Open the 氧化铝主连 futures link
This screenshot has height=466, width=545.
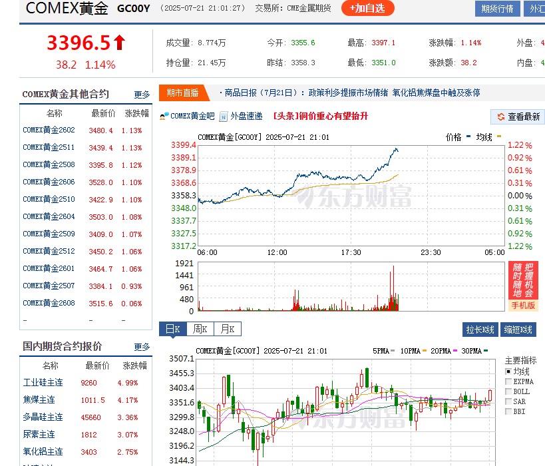coord(43,452)
